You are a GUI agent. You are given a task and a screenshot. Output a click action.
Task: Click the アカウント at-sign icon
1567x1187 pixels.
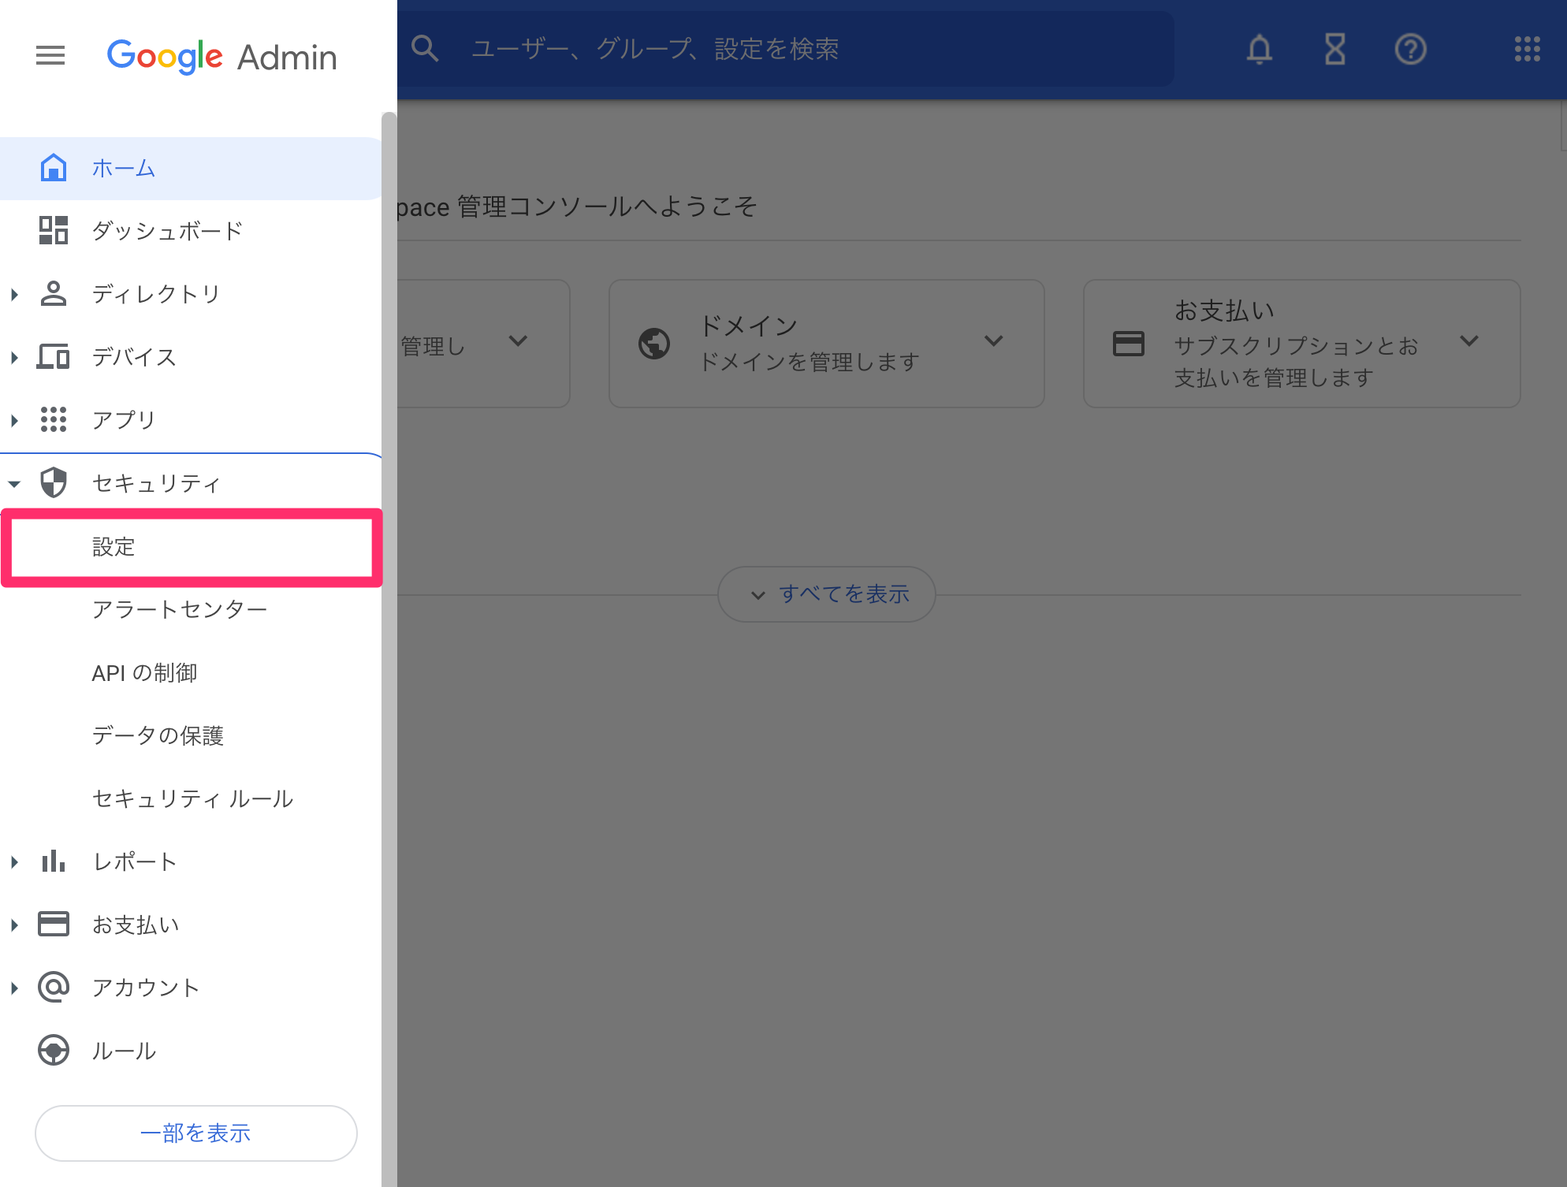[54, 987]
